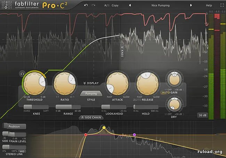Screen dimensions: 226x158
Task: Click the RATIO label
Action: point(65,100)
